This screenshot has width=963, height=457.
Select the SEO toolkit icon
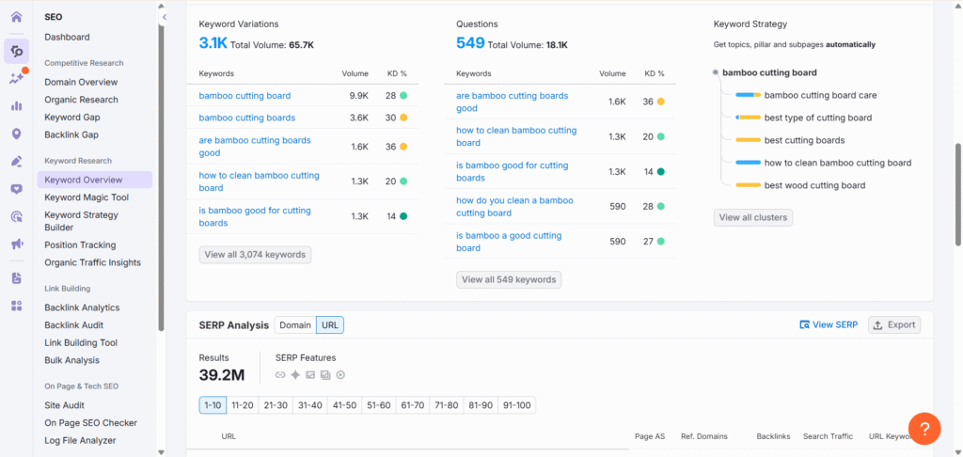click(x=17, y=51)
